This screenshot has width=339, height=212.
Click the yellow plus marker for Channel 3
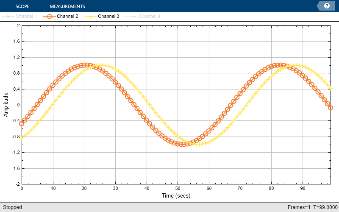coord(91,17)
